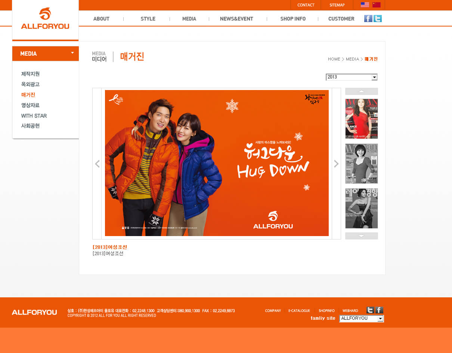Click the Facebook icon in the footer

click(x=379, y=310)
